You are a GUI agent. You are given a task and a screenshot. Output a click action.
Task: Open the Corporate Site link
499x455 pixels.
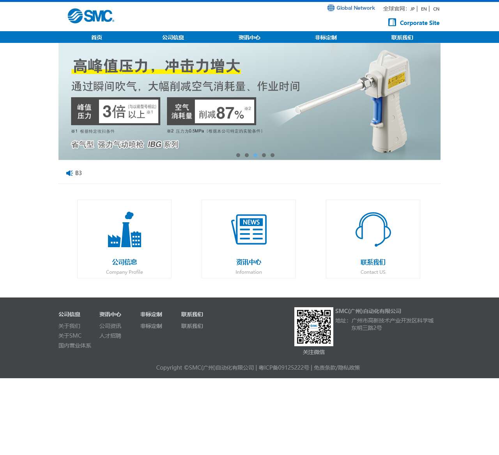[x=419, y=23]
